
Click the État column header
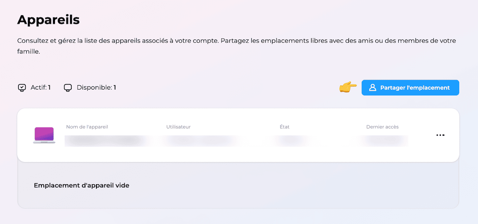[284, 127]
